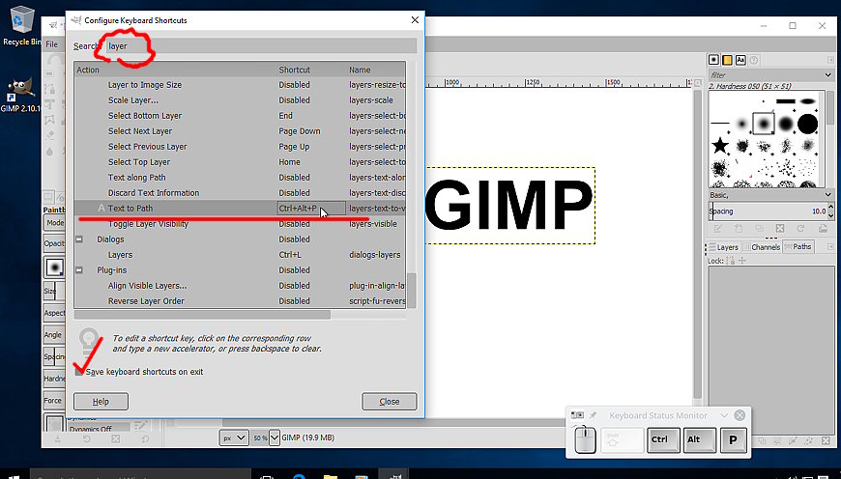Click the lock pixels icon beside Lock
Viewport: 841px width, 479px height.
click(x=730, y=261)
